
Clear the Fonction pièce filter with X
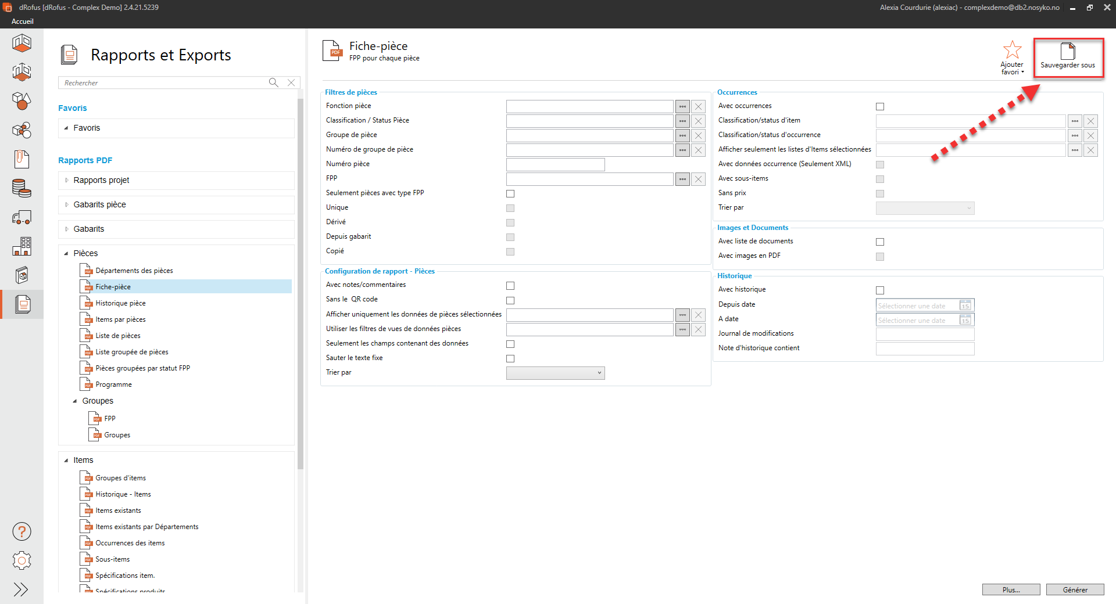pos(699,106)
